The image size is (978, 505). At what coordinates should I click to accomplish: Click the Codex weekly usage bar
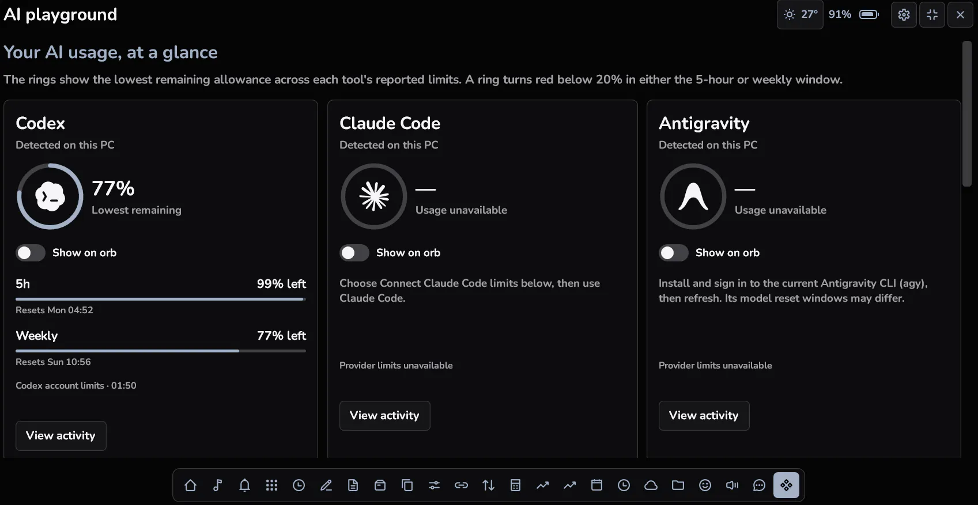click(160, 351)
